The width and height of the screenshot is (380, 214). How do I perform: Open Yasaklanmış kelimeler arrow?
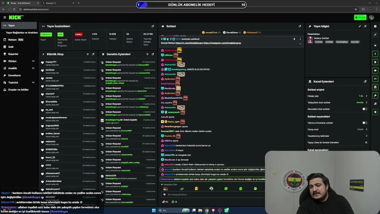[366, 136]
